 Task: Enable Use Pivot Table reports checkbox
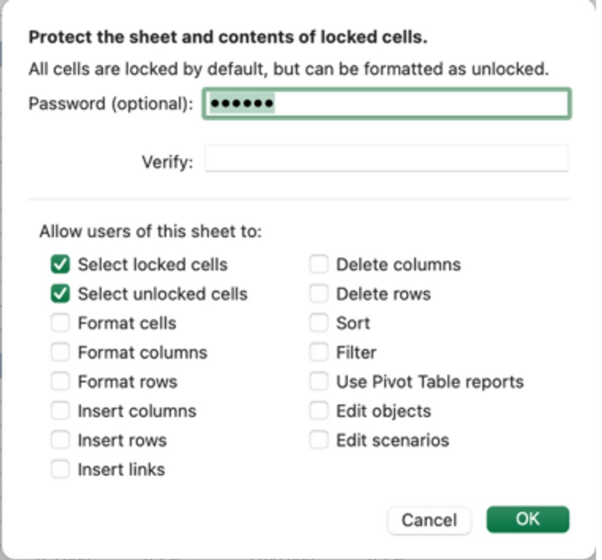point(318,381)
